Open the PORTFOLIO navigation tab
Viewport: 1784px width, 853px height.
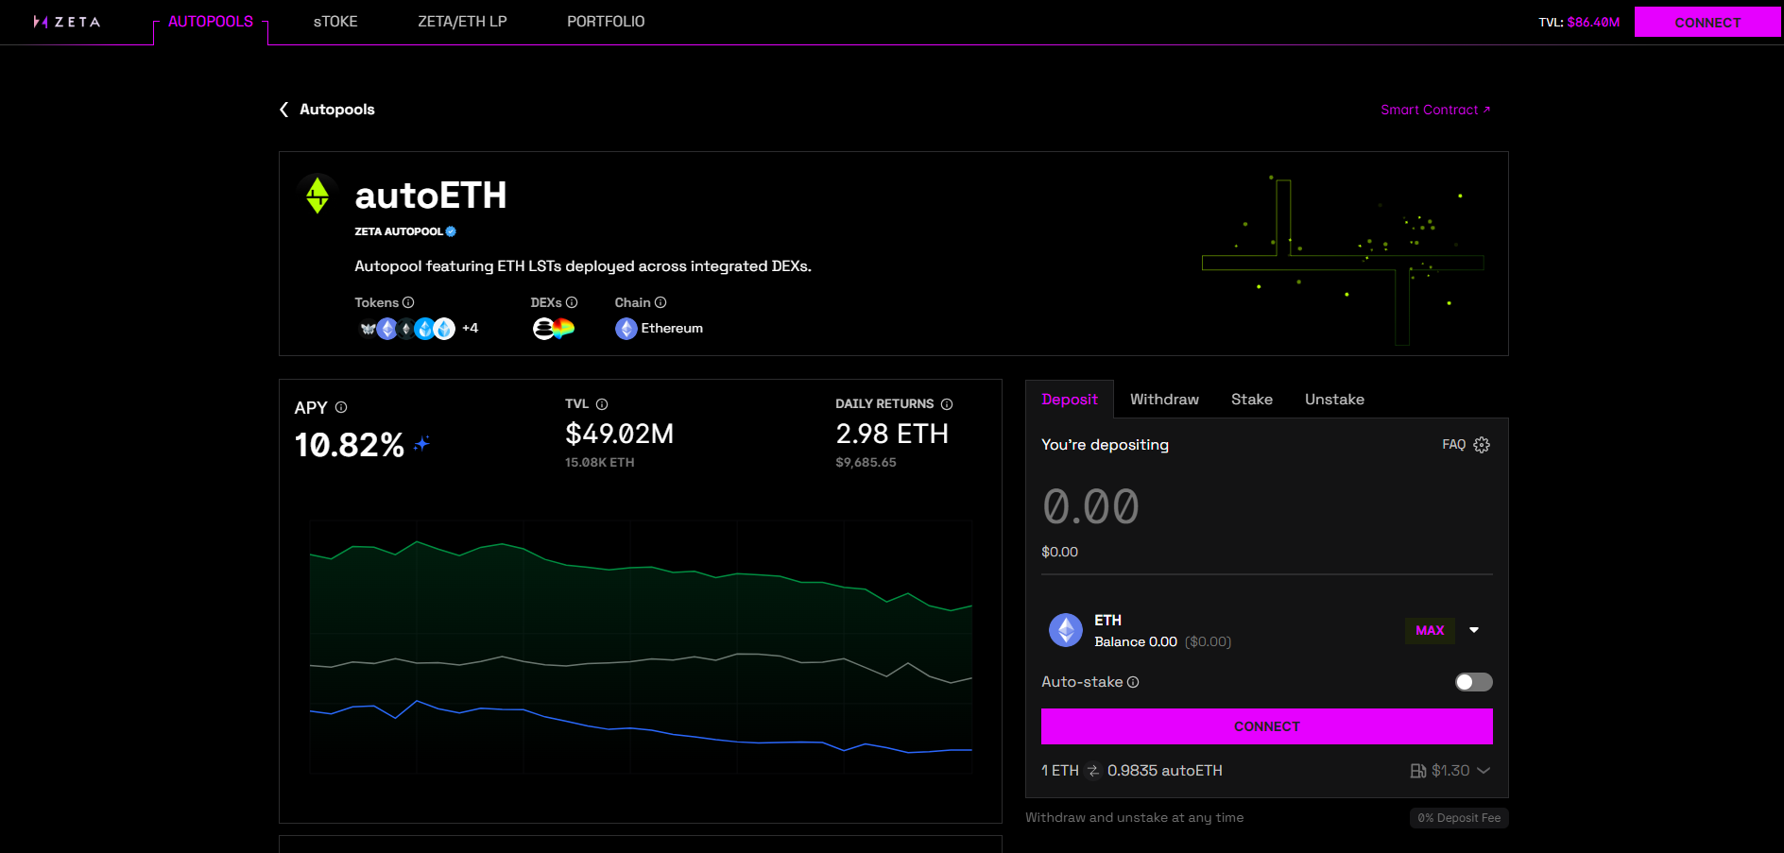(606, 22)
